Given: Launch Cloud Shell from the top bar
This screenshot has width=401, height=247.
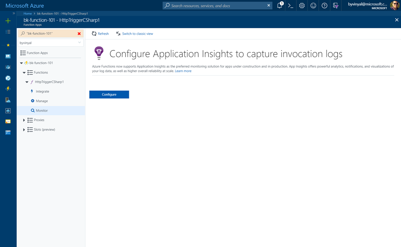Looking at the screenshot, I should [291, 5].
